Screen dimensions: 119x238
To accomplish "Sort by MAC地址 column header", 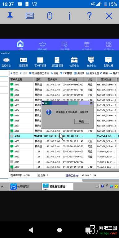I will coord(73,80).
